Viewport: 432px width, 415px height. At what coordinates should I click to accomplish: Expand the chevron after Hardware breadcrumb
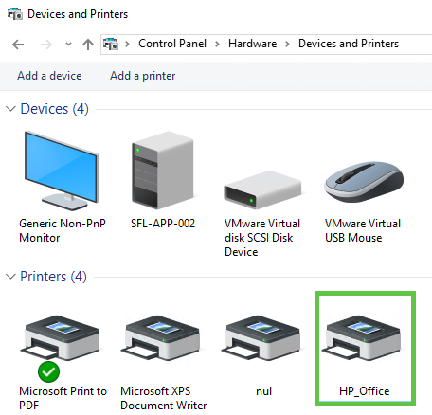287,44
